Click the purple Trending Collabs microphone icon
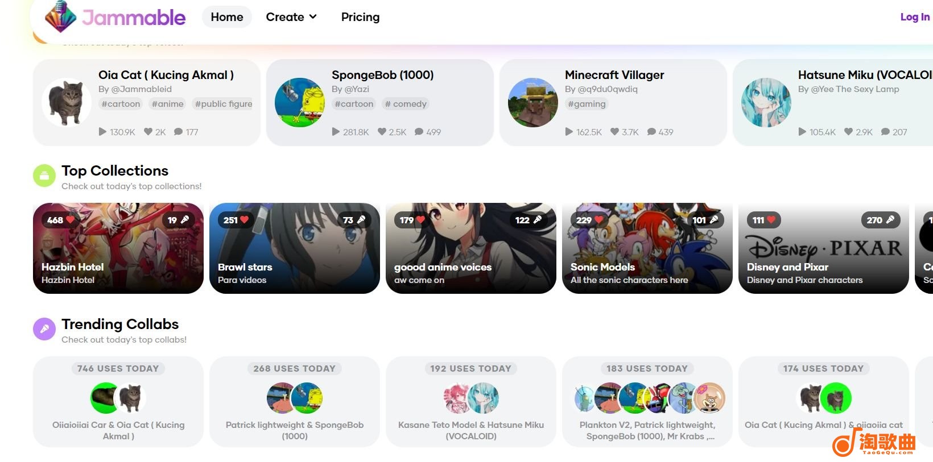The image size is (933, 462). pos(44,329)
